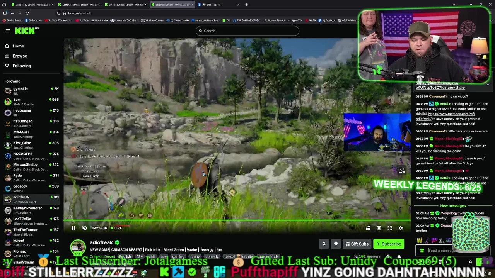
Task: Click the comedy tag chip
Action: (x=212, y=256)
